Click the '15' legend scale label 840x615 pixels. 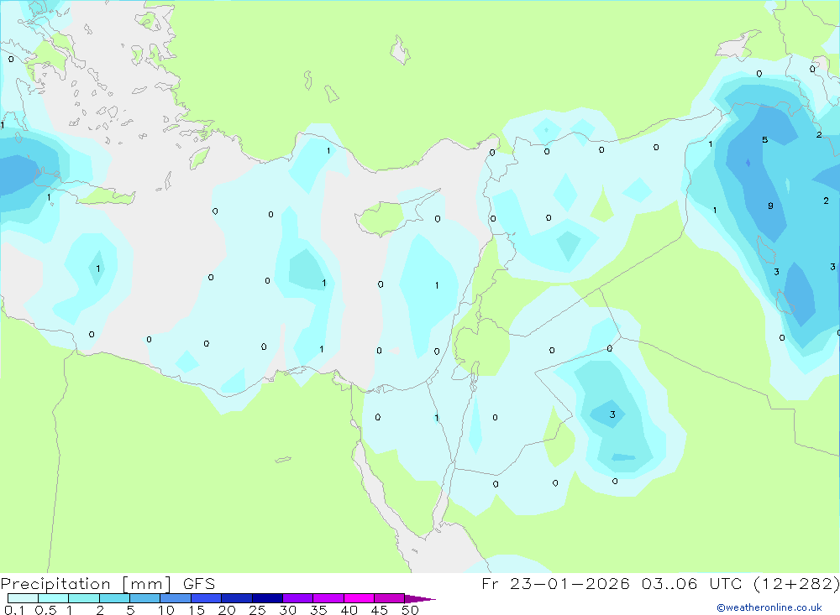(x=197, y=610)
